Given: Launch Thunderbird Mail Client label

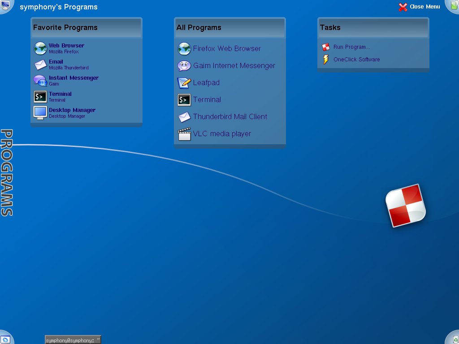Looking at the screenshot, I should [x=230, y=117].
